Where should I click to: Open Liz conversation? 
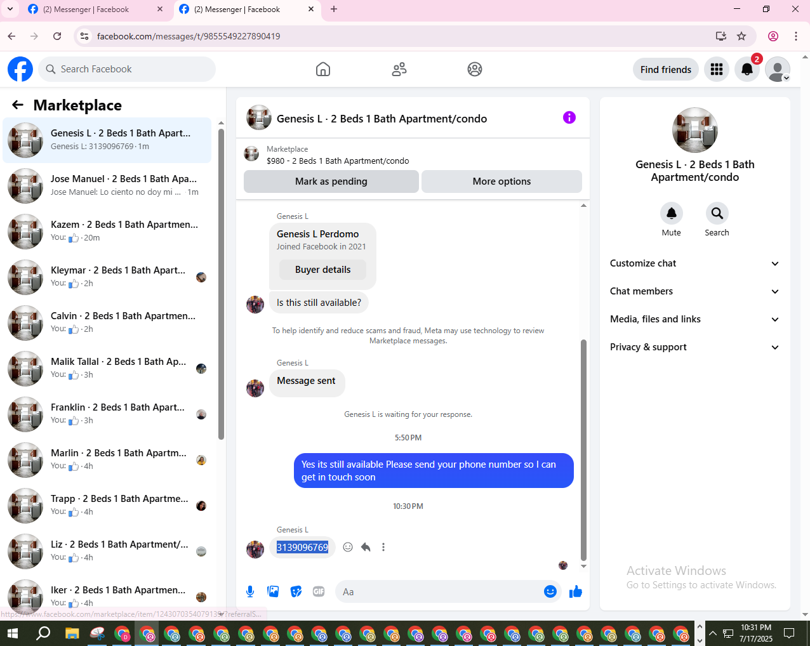click(x=107, y=551)
